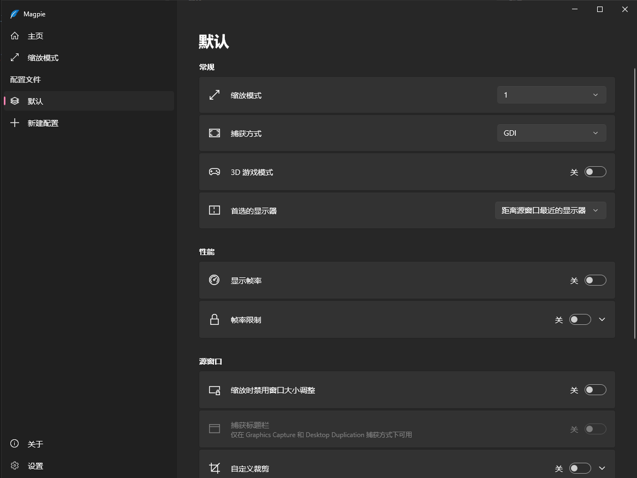
Task: Click the gamepad icon in 3D 游戏模式 row
Action: point(215,172)
